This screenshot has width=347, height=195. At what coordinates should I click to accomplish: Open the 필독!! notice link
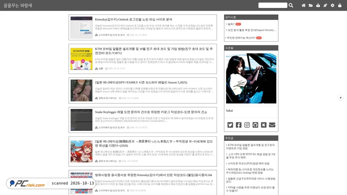[231, 24]
